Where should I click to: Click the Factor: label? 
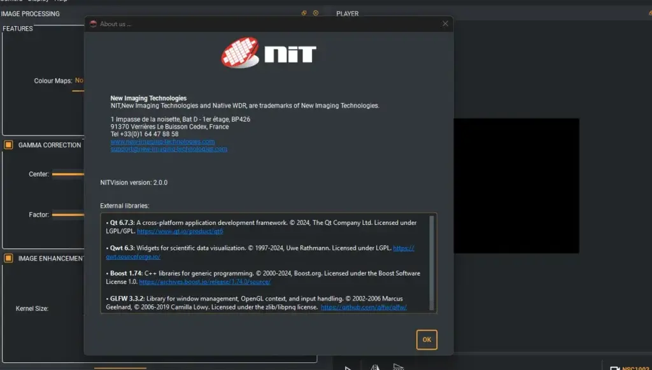39,215
